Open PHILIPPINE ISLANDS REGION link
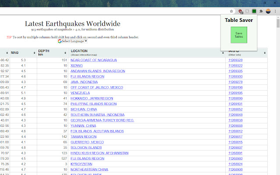The width and height of the screenshot is (280, 175). tap(93, 104)
